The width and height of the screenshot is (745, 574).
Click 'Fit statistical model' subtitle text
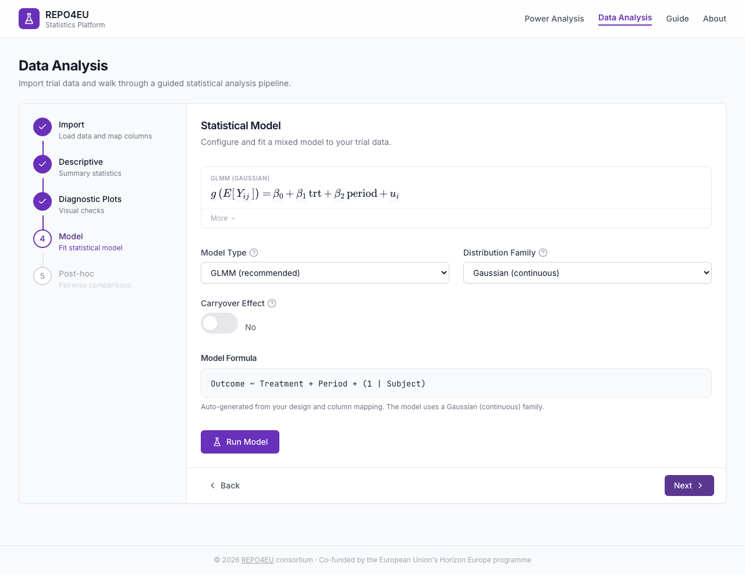click(x=91, y=248)
